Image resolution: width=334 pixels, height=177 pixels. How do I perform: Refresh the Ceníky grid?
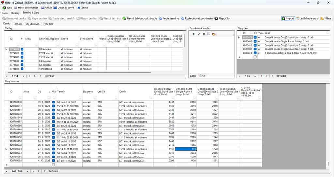(49, 76)
